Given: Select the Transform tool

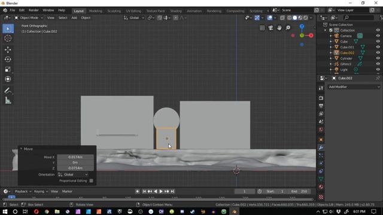Looking at the screenshot, I should (8, 79).
